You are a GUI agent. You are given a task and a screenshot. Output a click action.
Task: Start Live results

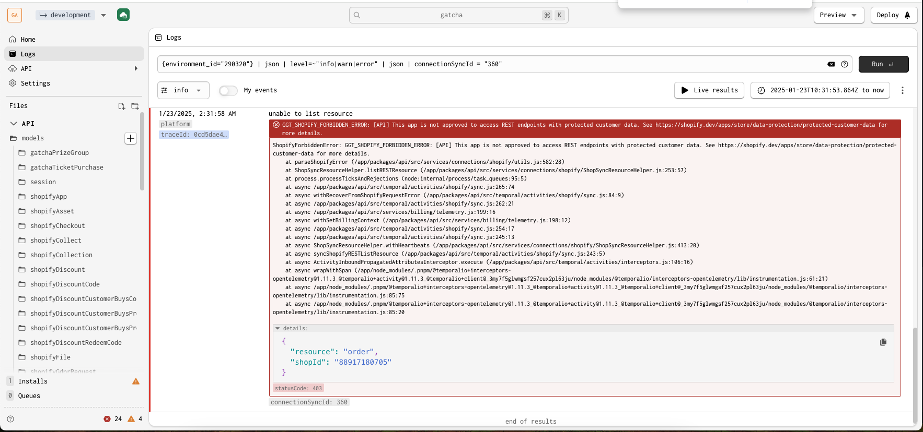[709, 90]
